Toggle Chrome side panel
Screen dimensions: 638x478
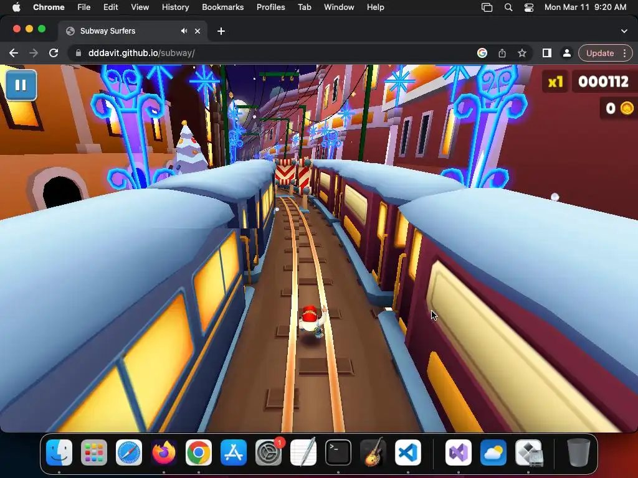[547, 53]
